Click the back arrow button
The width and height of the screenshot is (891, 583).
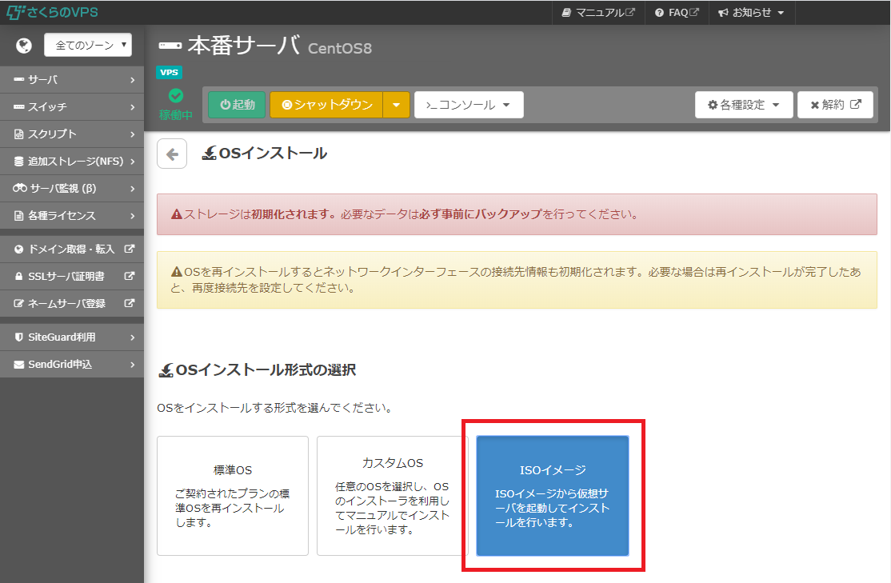click(x=172, y=154)
